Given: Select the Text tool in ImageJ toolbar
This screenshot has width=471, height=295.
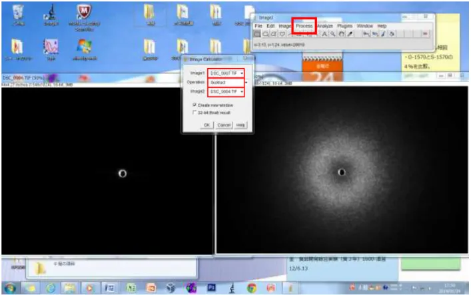Looking at the screenshot, I should tap(324, 34).
